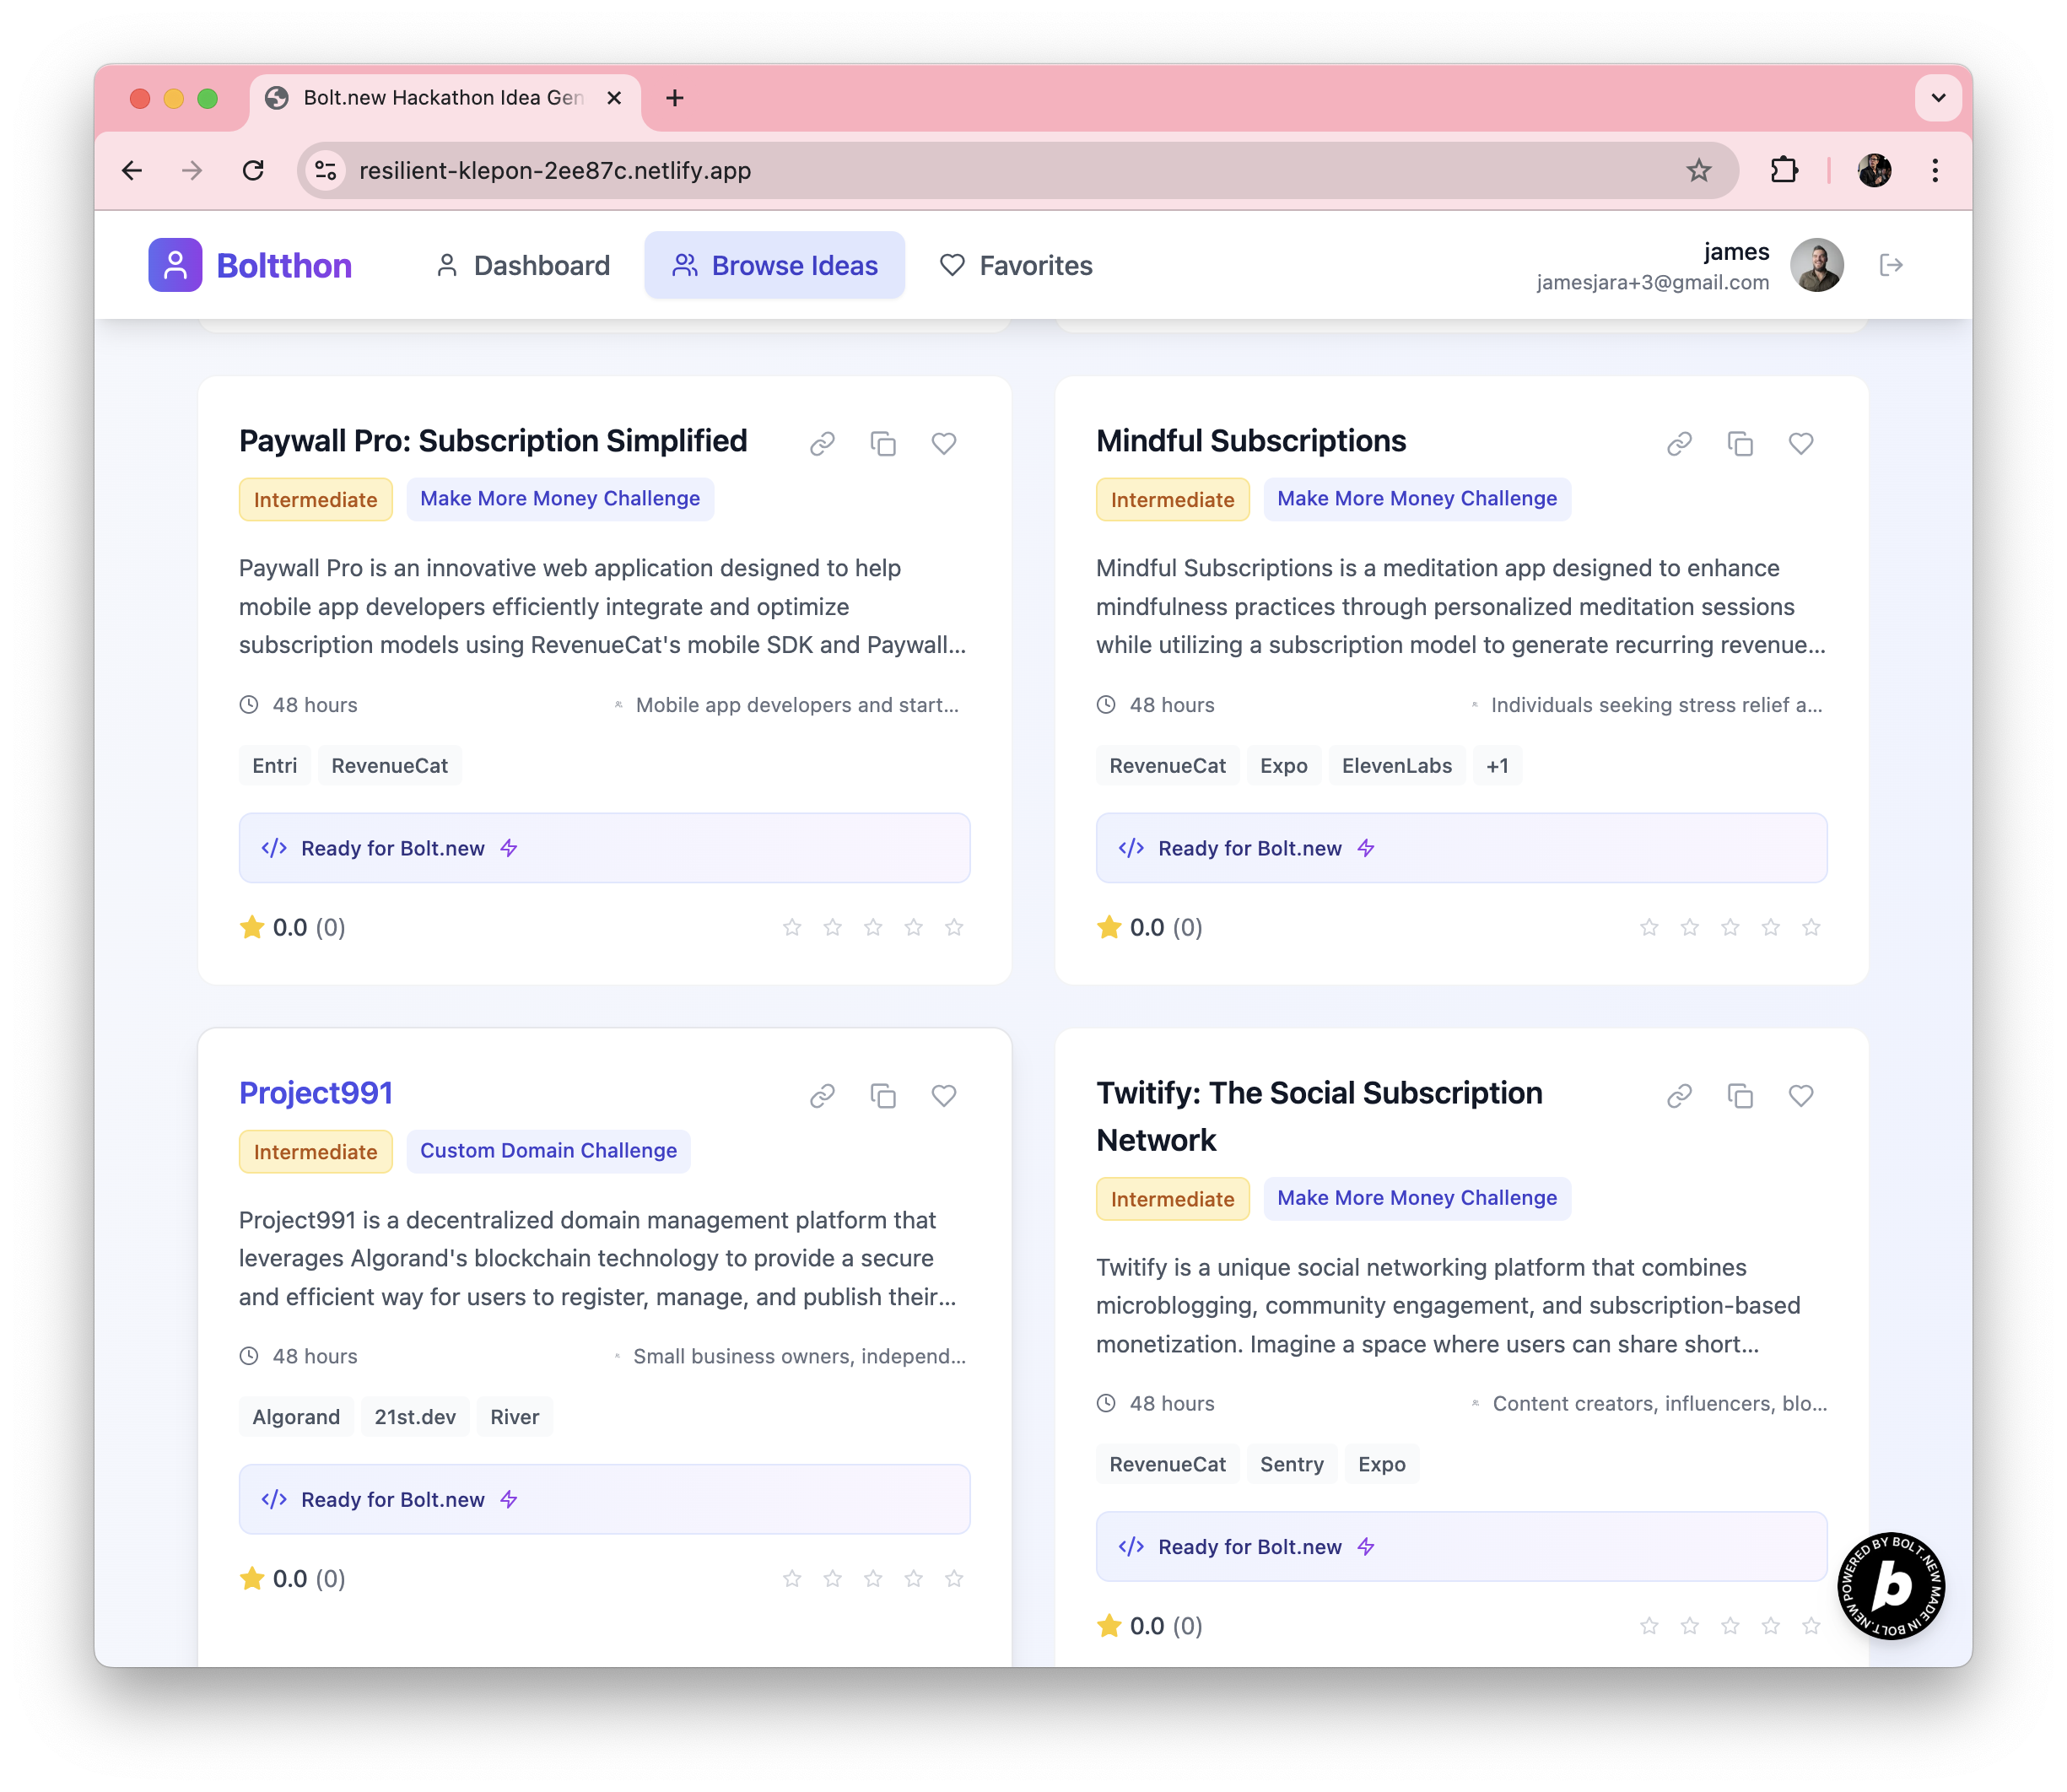This screenshot has width=2067, height=1792.
Task: Click copy icon on Mindful Subscriptions card
Action: pos(1740,444)
